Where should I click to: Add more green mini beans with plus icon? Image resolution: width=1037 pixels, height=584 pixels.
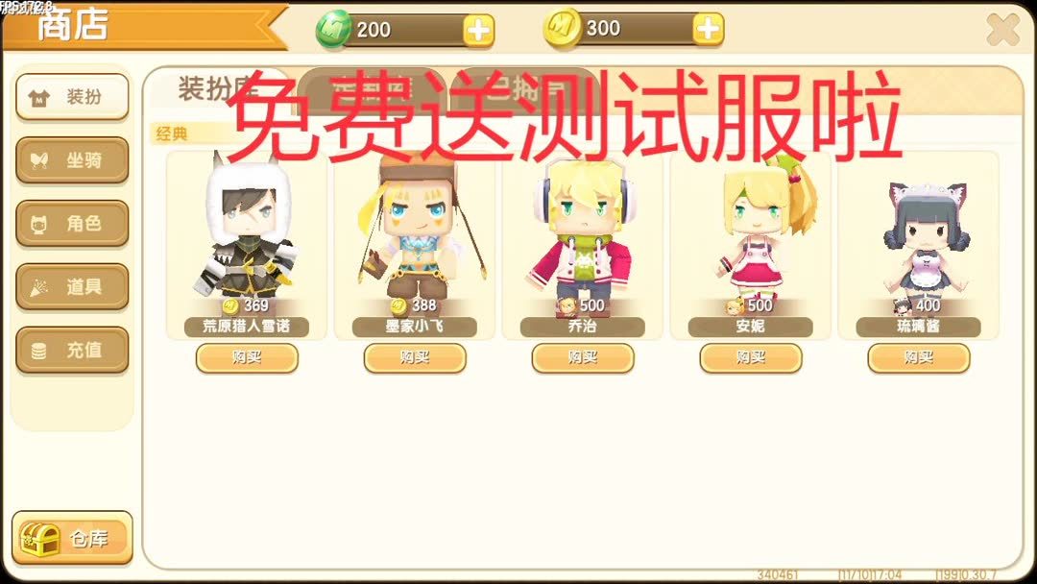pyautogui.click(x=478, y=31)
